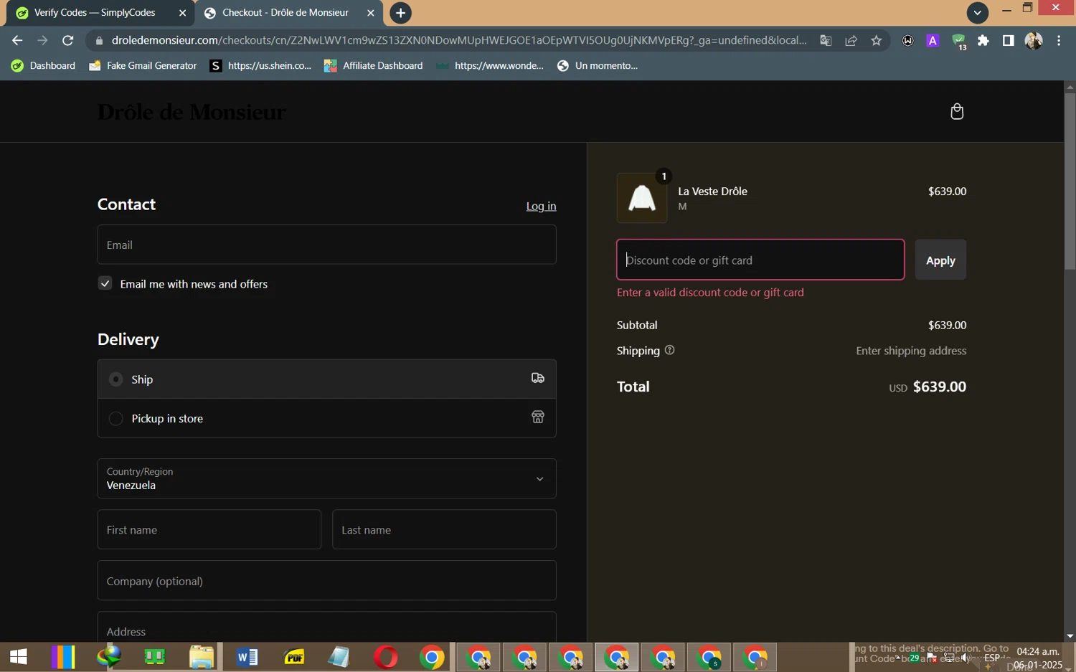This screenshot has width=1076, height=672.
Task: Open the PDF application in taskbar
Action: point(293,657)
